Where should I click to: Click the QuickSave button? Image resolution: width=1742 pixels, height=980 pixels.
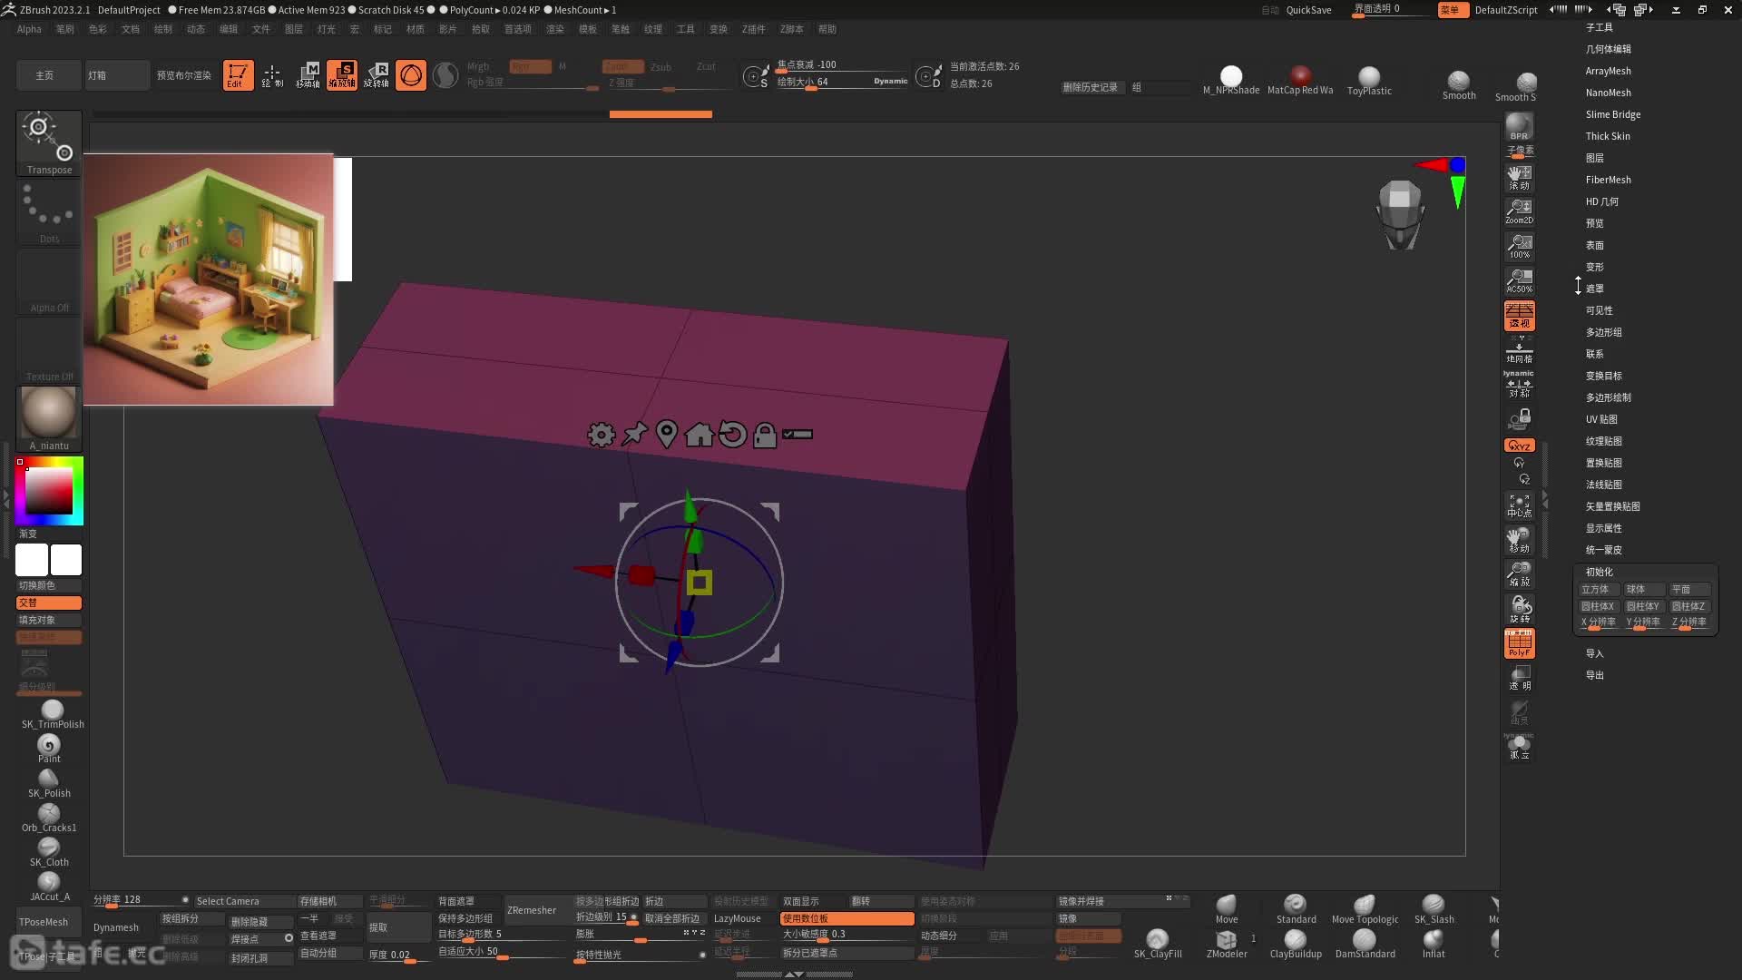[x=1308, y=10]
